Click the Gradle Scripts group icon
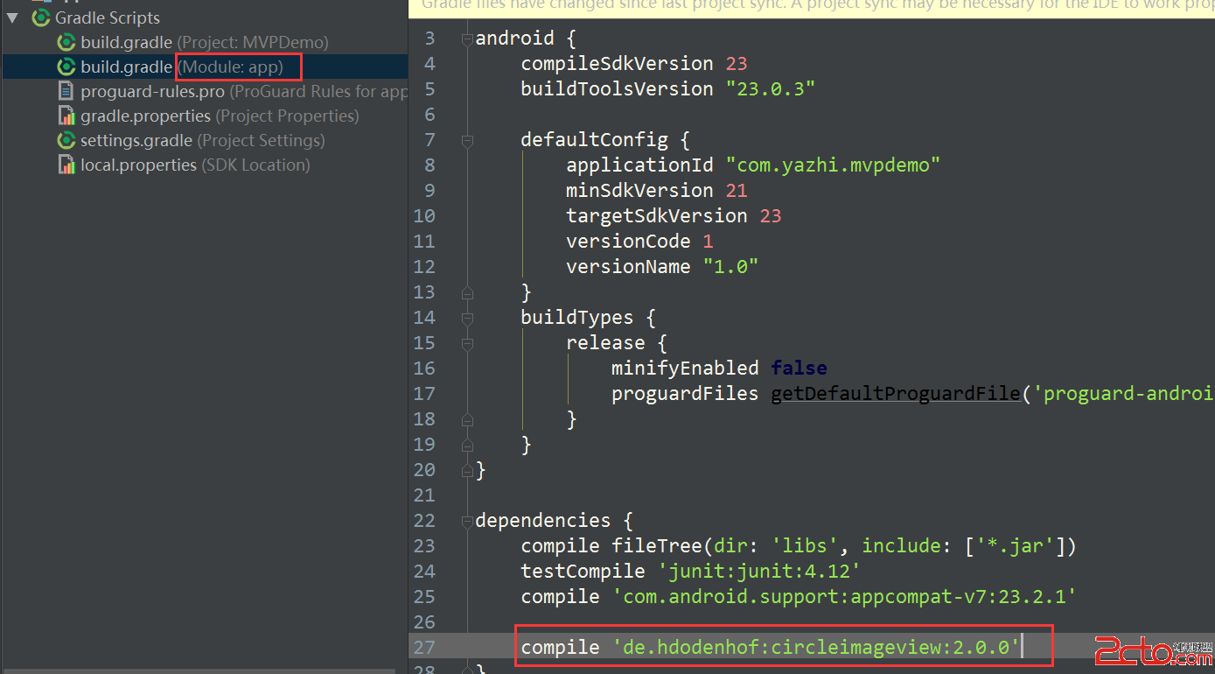This screenshot has height=674, width=1215. coord(40,18)
